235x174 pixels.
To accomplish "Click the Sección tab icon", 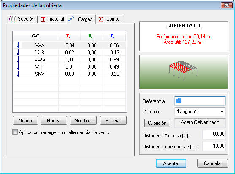I will click(x=12, y=19).
